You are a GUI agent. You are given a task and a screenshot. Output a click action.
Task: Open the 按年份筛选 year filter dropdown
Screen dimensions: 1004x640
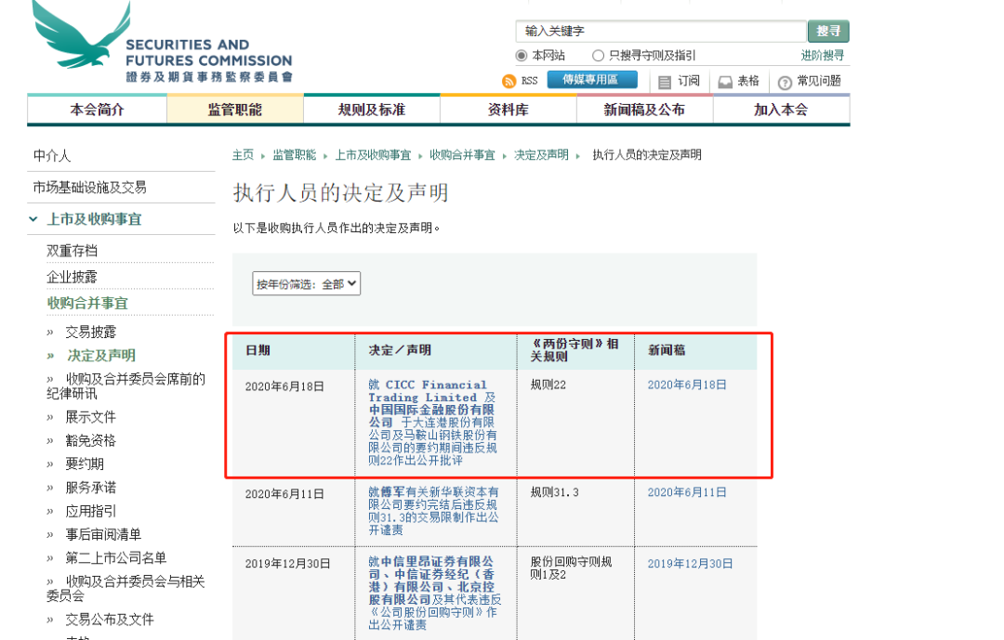306,284
